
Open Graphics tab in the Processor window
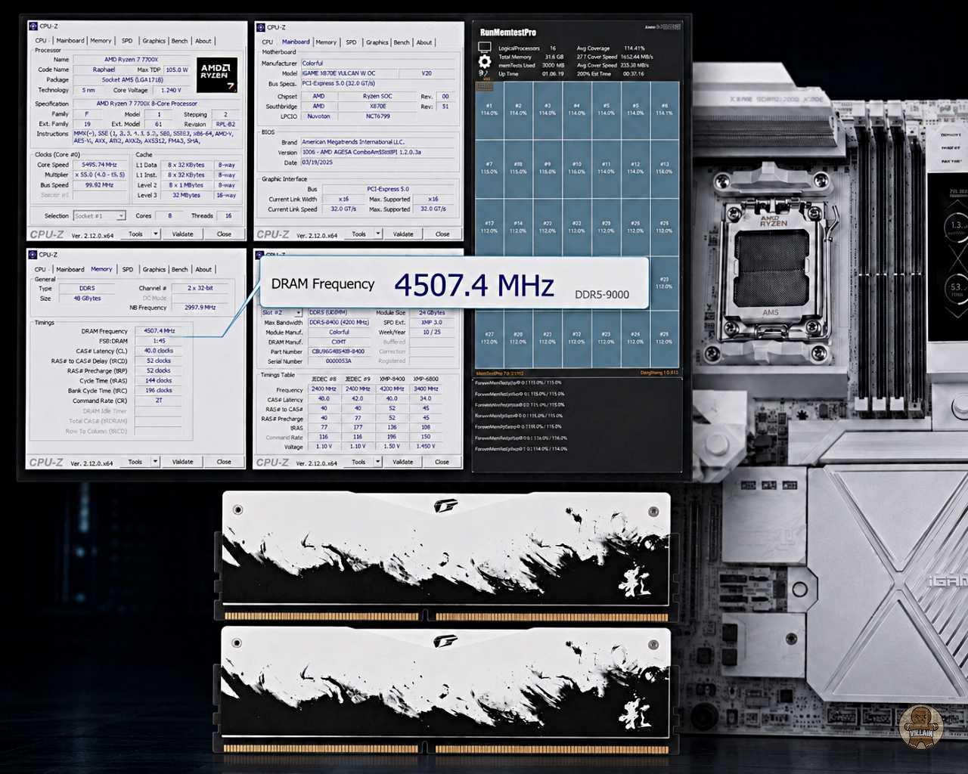tap(154, 41)
